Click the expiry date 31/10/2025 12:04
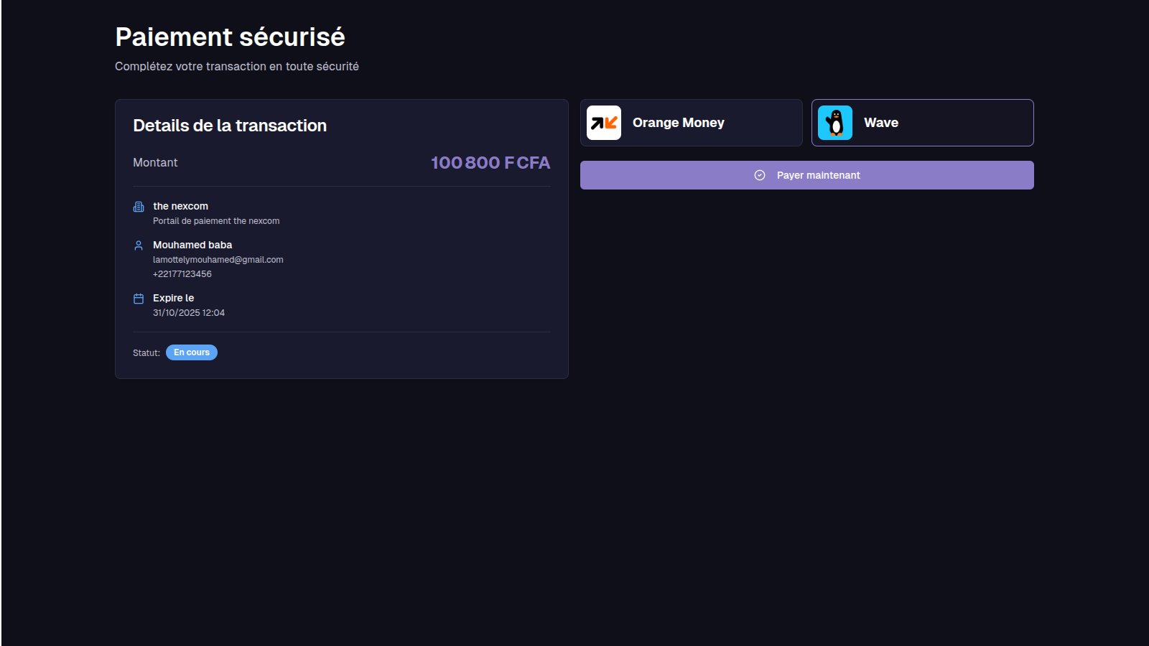This screenshot has height=646, width=1149. coord(189,313)
